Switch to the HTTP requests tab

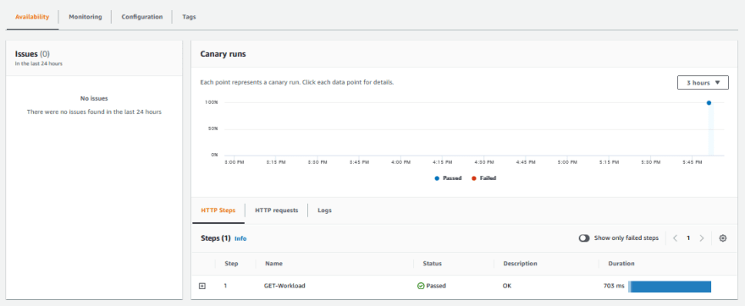[x=277, y=210]
